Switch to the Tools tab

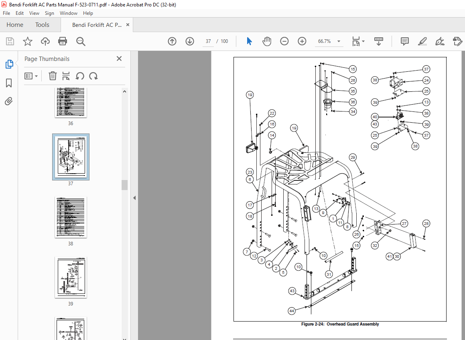[x=42, y=24]
